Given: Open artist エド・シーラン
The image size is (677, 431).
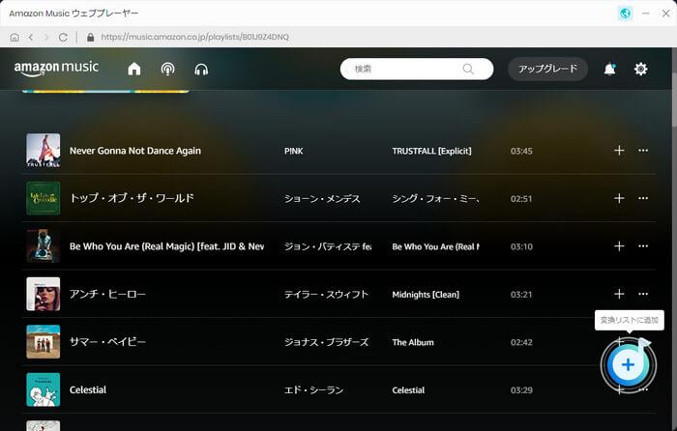Looking at the screenshot, I should pos(314,390).
